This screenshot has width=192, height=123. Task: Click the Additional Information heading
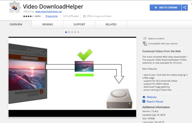pyautogui.click(x=156, y=107)
